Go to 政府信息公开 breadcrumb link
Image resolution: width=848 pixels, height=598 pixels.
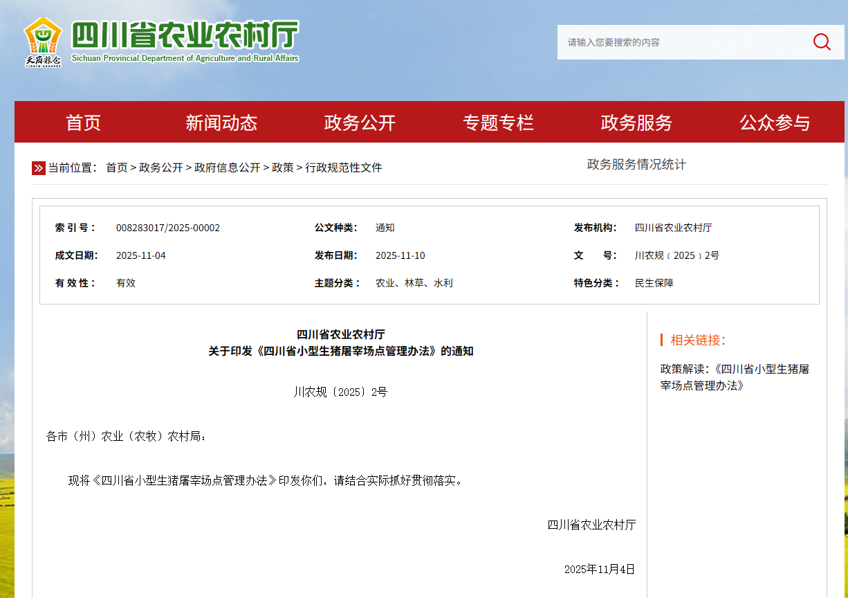[227, 167]
